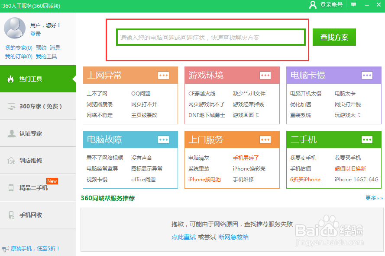Switch to 360专家（免费）tab
This screenshot has height=256, width=385.
click(38, 106)
